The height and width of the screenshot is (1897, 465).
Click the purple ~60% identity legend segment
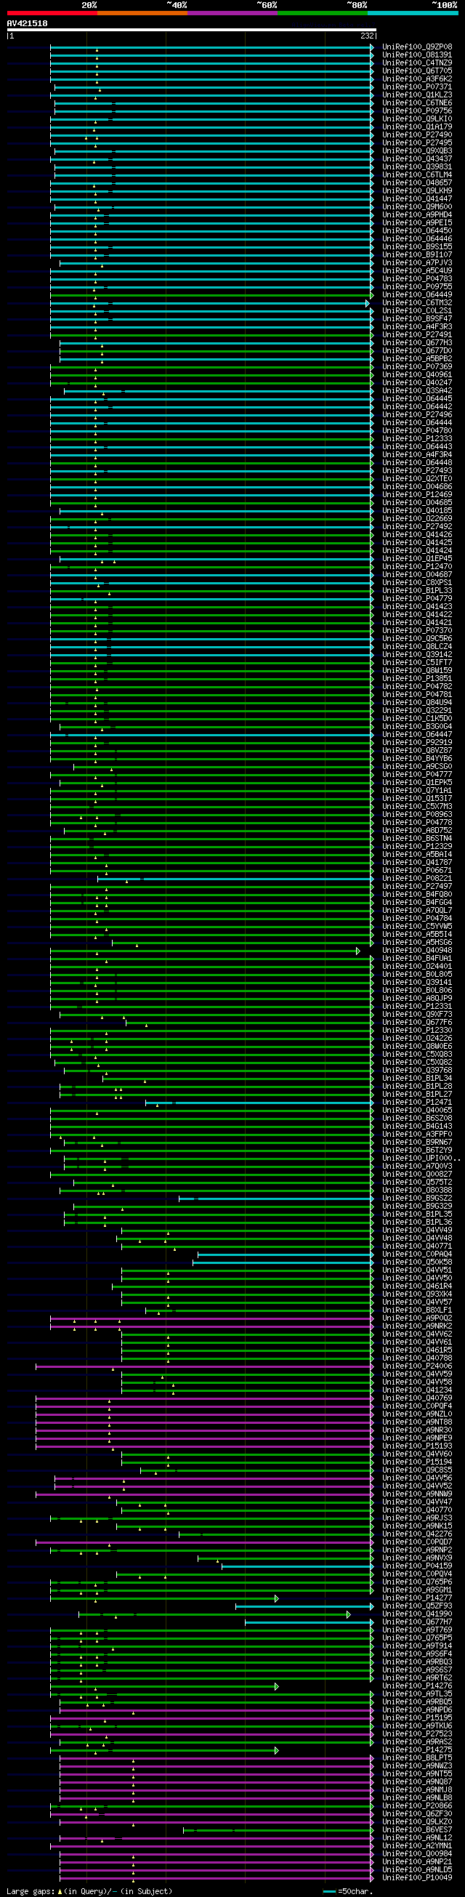click(232, 12)
